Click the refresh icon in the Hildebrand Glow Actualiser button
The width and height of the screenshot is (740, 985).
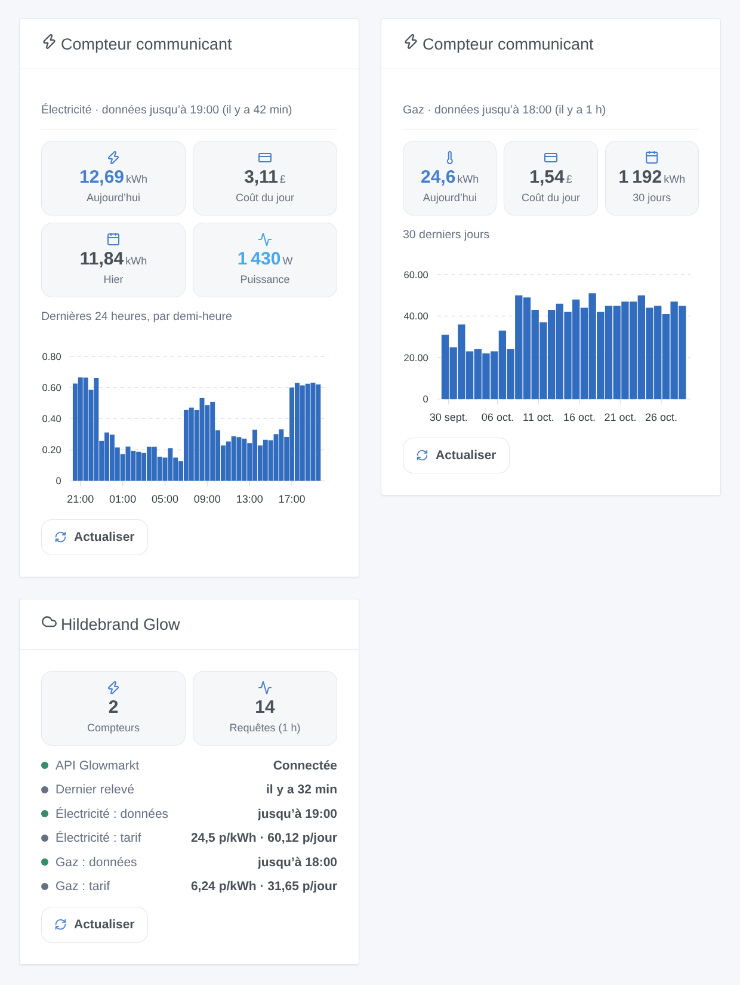tap(61, 925)
